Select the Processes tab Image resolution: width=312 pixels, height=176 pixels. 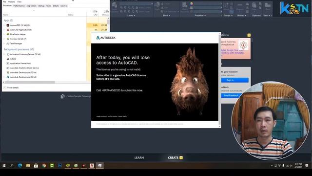[x=7, y=5]
